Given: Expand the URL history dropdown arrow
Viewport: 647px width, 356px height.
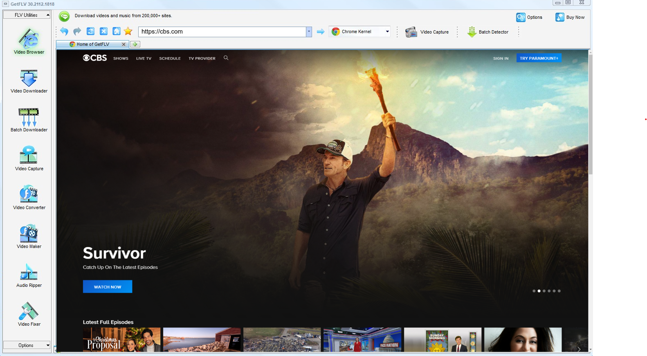Looking at the screenshot, I should click(x=309, y=32).
